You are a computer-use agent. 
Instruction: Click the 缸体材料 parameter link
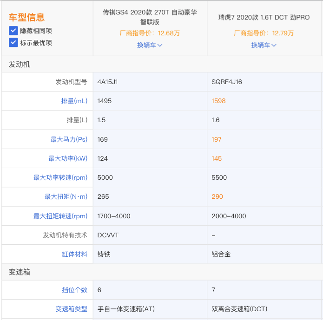[x=75, y=254]
